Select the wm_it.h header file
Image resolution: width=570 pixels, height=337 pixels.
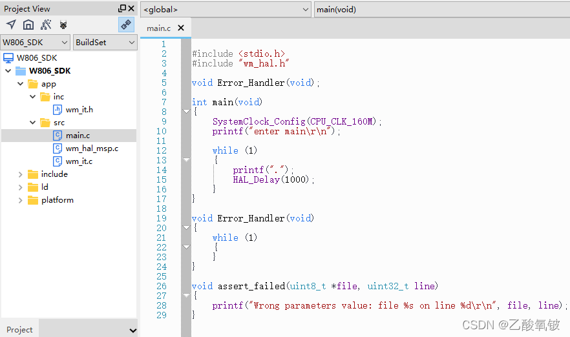[79, 110]
